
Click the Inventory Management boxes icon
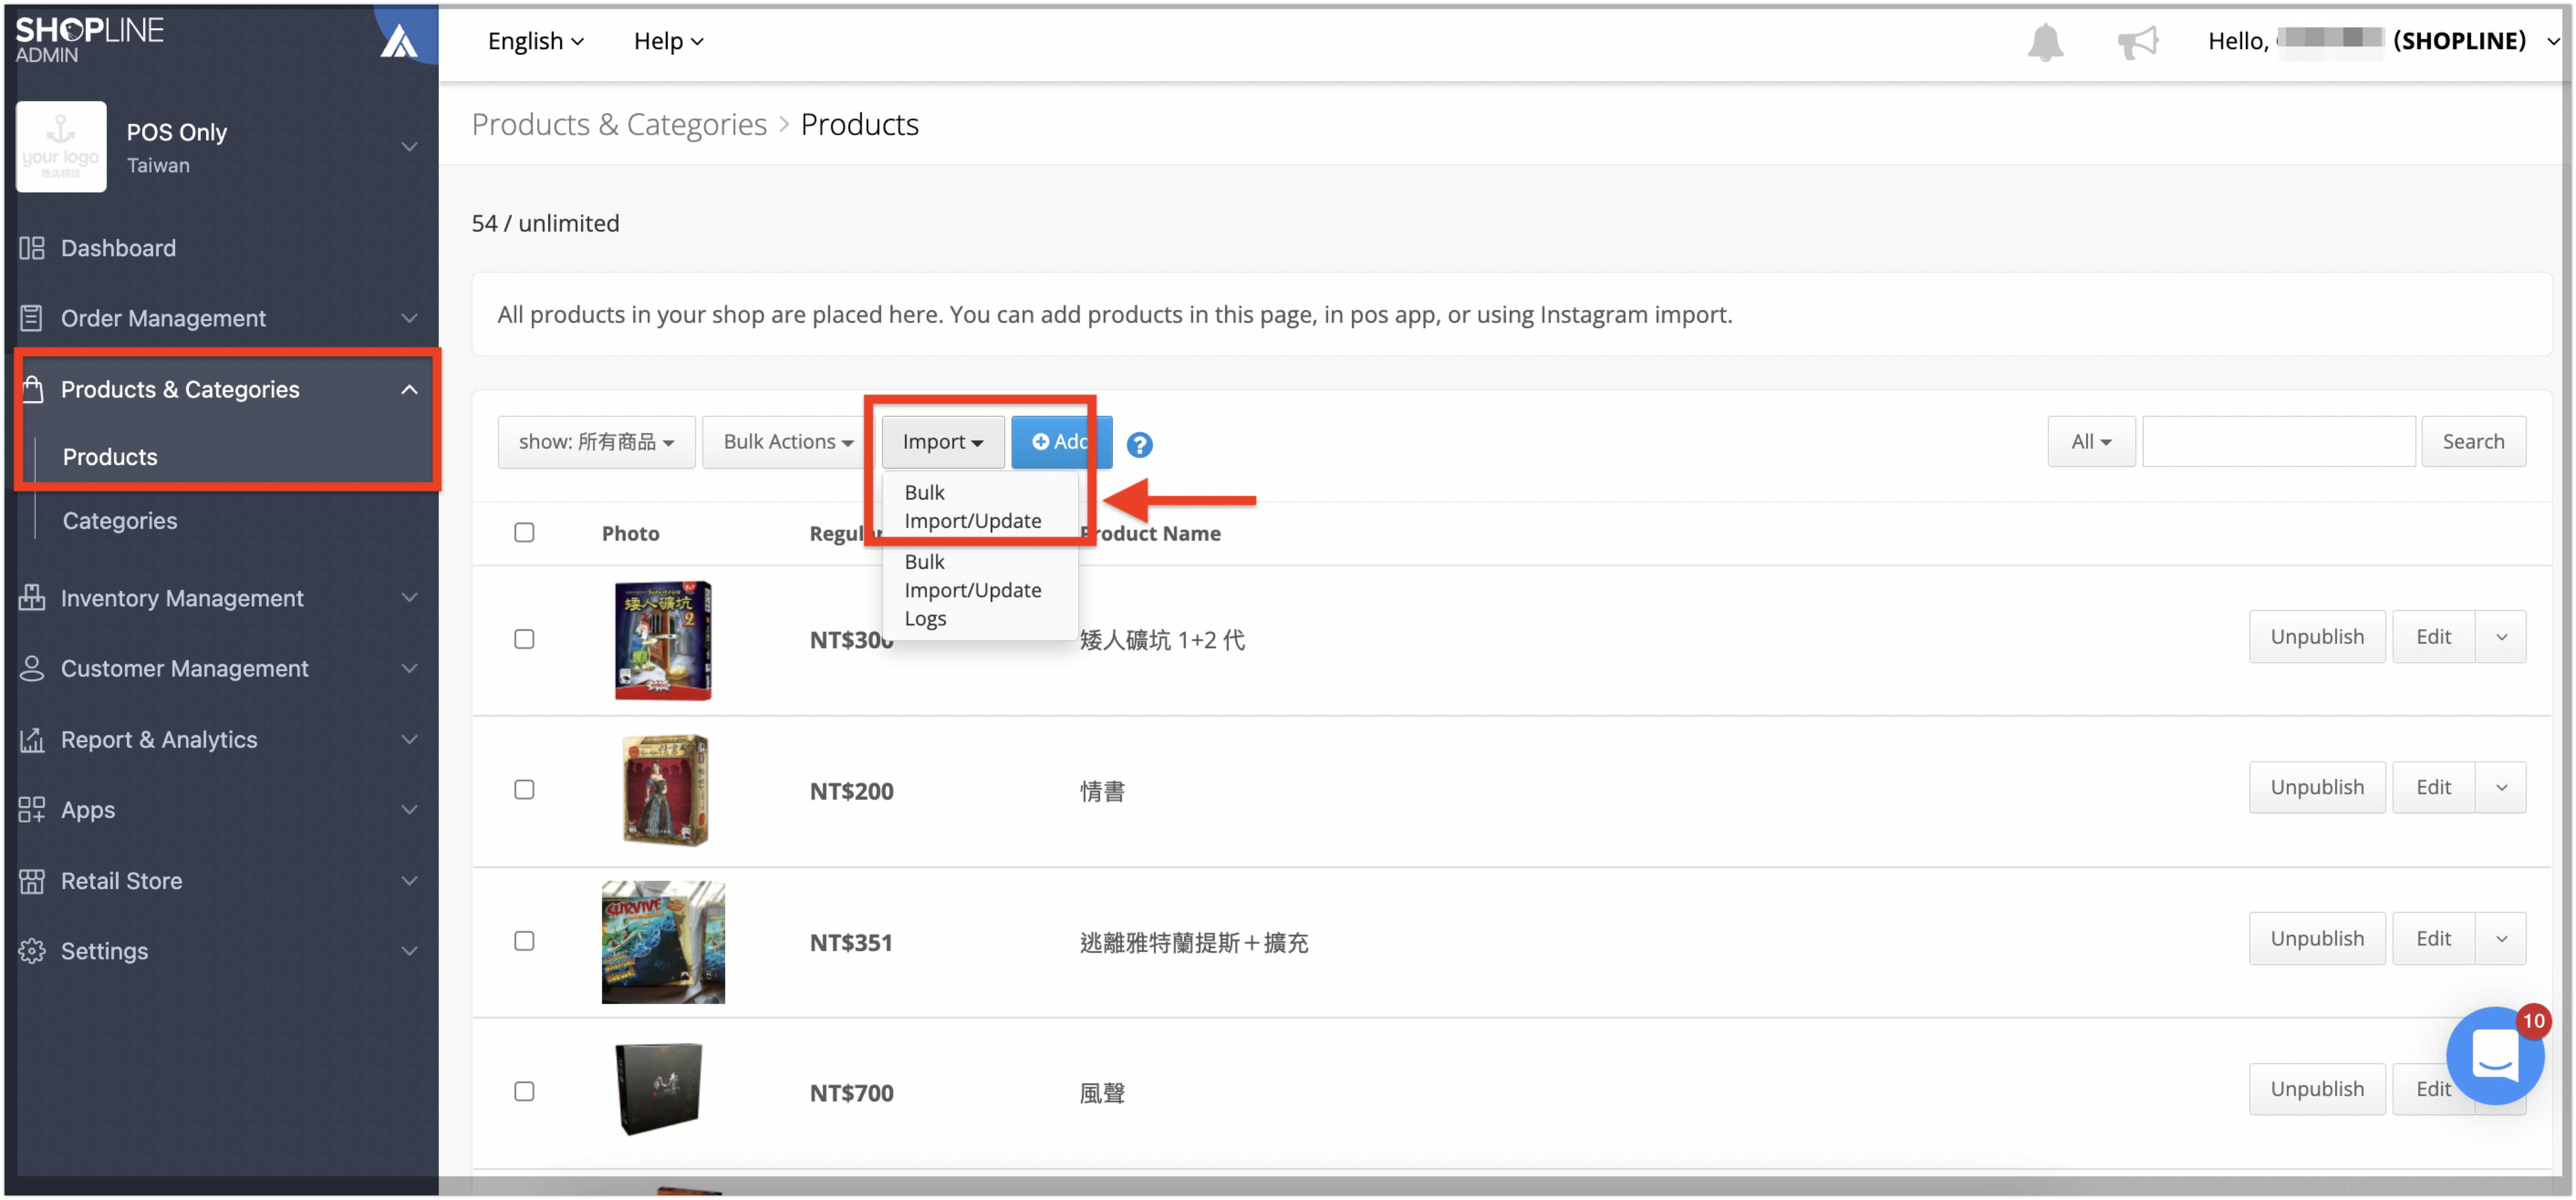click(32, 598)
